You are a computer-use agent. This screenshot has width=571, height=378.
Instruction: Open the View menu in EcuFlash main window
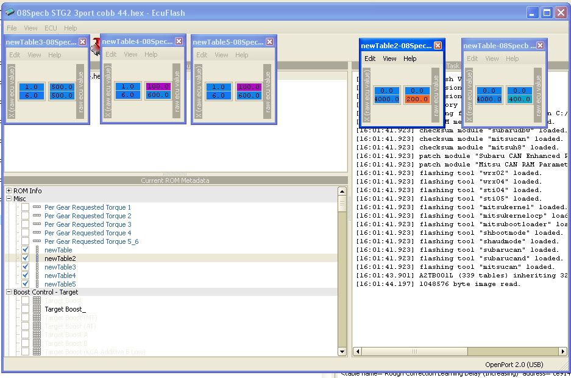tap(30, 28)
